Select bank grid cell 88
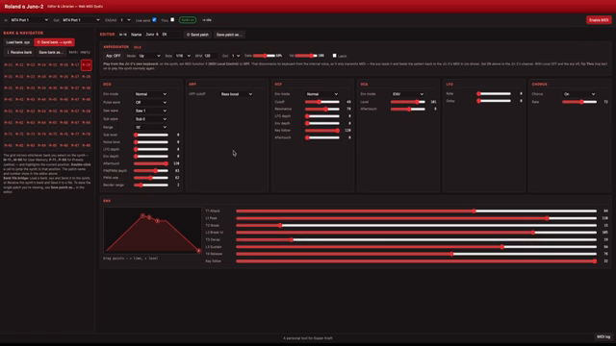The height and width of the screenshot is (346, 616). point(87,145)
